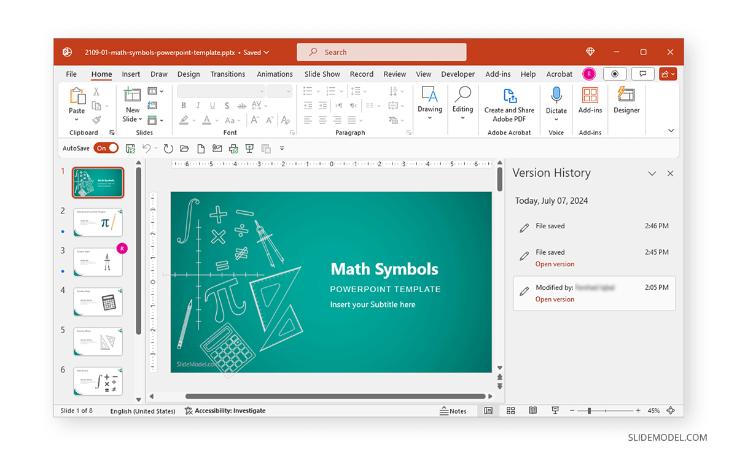Open version saved at 2:45 PM

(555, 264)
